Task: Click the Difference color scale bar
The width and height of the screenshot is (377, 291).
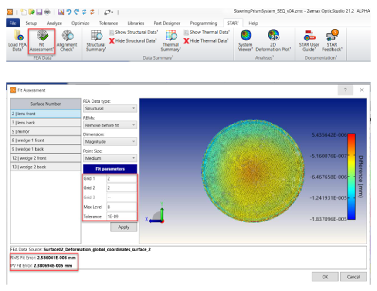Action: coord(351,174)
